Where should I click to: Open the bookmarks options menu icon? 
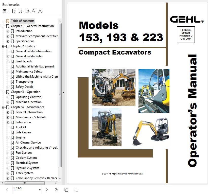(5, 11)
